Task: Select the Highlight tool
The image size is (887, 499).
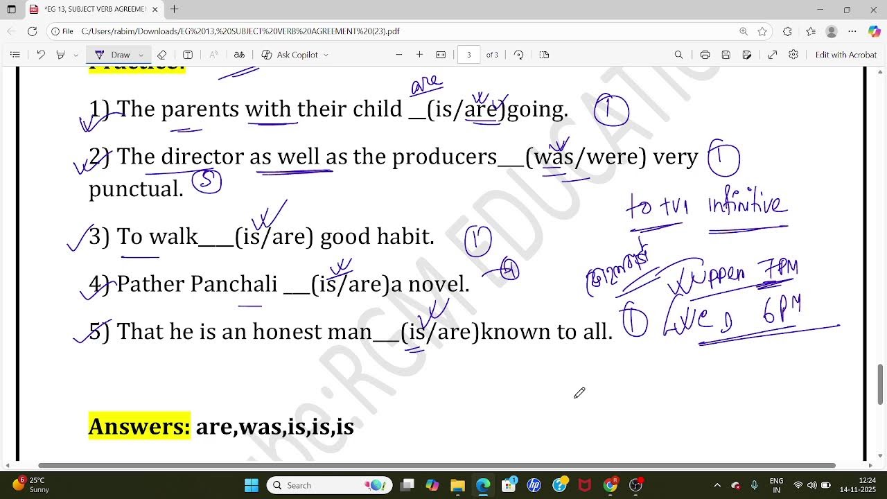Action: point(60,55)
